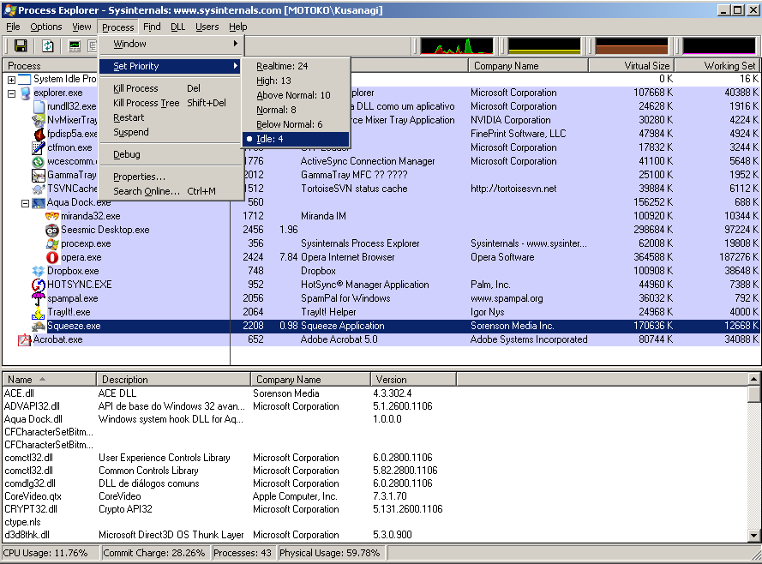The image size is (762, 564).
Task: Click the GammaTray process icon
Action: tap(39, 175)
